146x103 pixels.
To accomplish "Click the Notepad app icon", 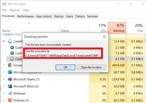I will tap(10, 93).
